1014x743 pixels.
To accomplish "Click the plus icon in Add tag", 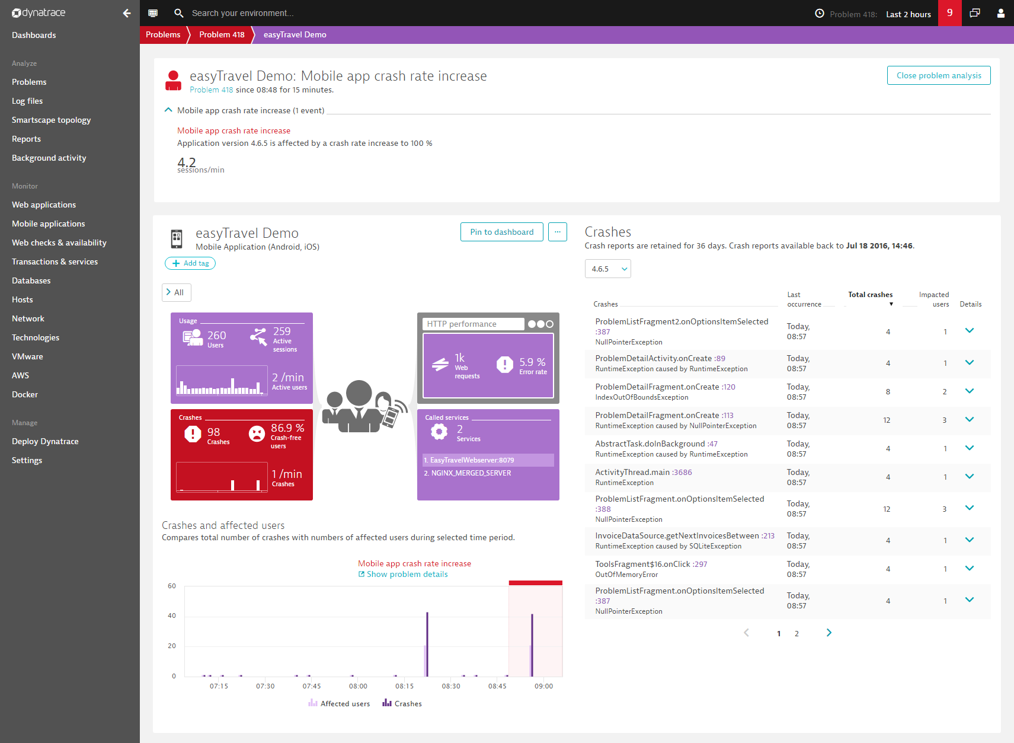I will 176,263.
